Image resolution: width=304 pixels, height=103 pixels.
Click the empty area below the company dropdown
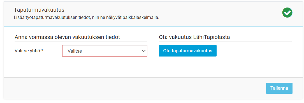click(105, 67)
